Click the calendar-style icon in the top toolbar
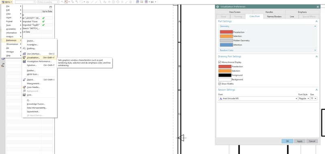The height and width of the screenshot is (154, 325). click(x=137, y=2)
